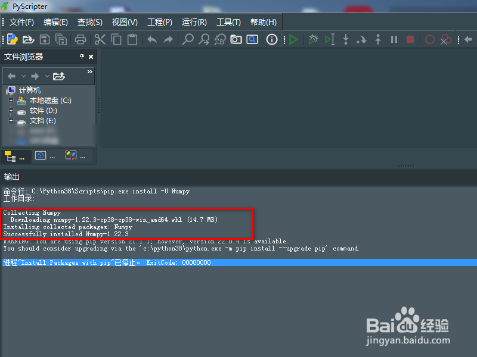Expand 文档 (E:) node
Screen dimensions: 477x357
click(11, 121)
